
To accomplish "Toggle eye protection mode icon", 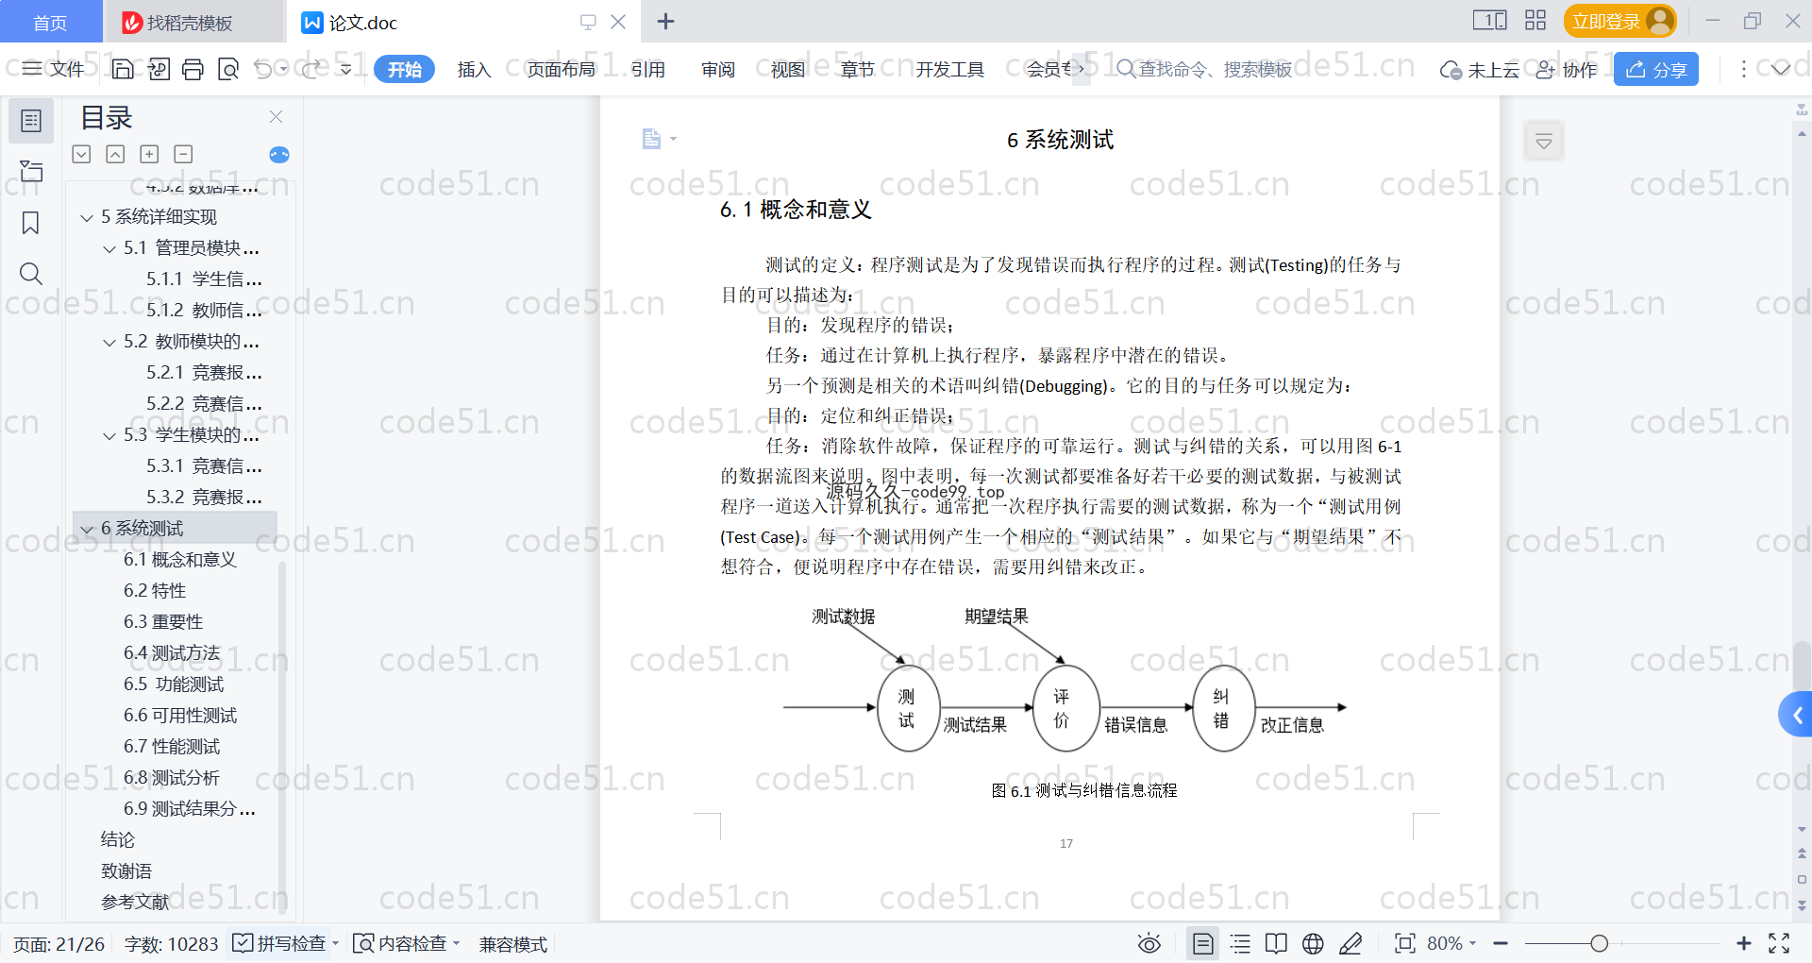I will (1149, 943).
